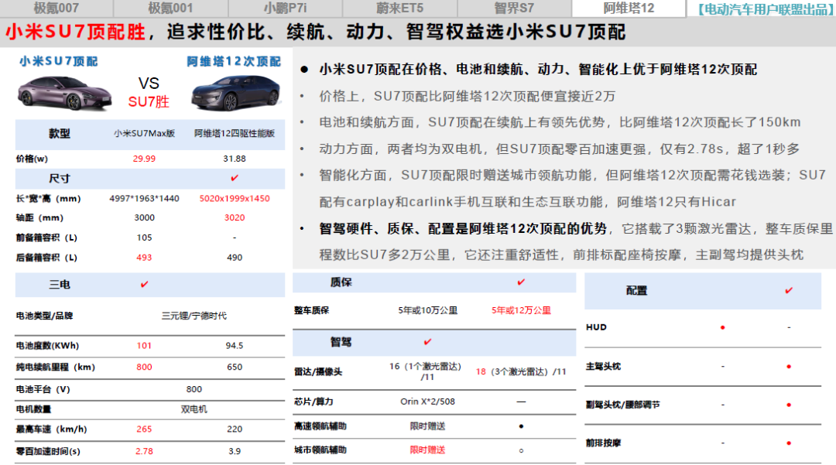Click the blue 小米SU7顶配 heading
Viewport: 836px width, 465px height.
click(x=59, y=61)
